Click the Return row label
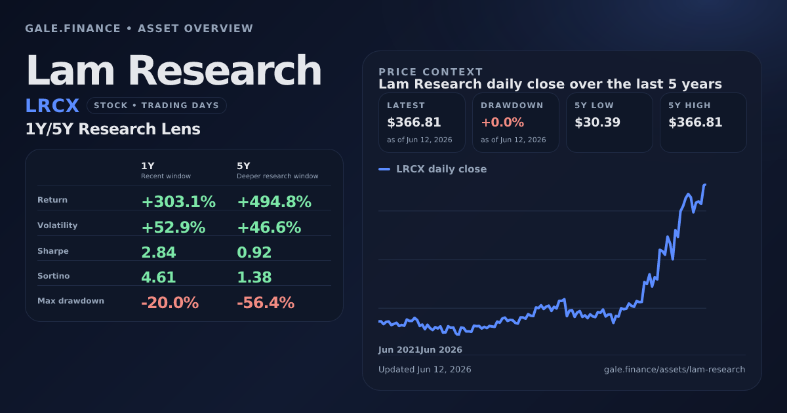This screenshot has height=413, width=787. click(x=52, y=200)
